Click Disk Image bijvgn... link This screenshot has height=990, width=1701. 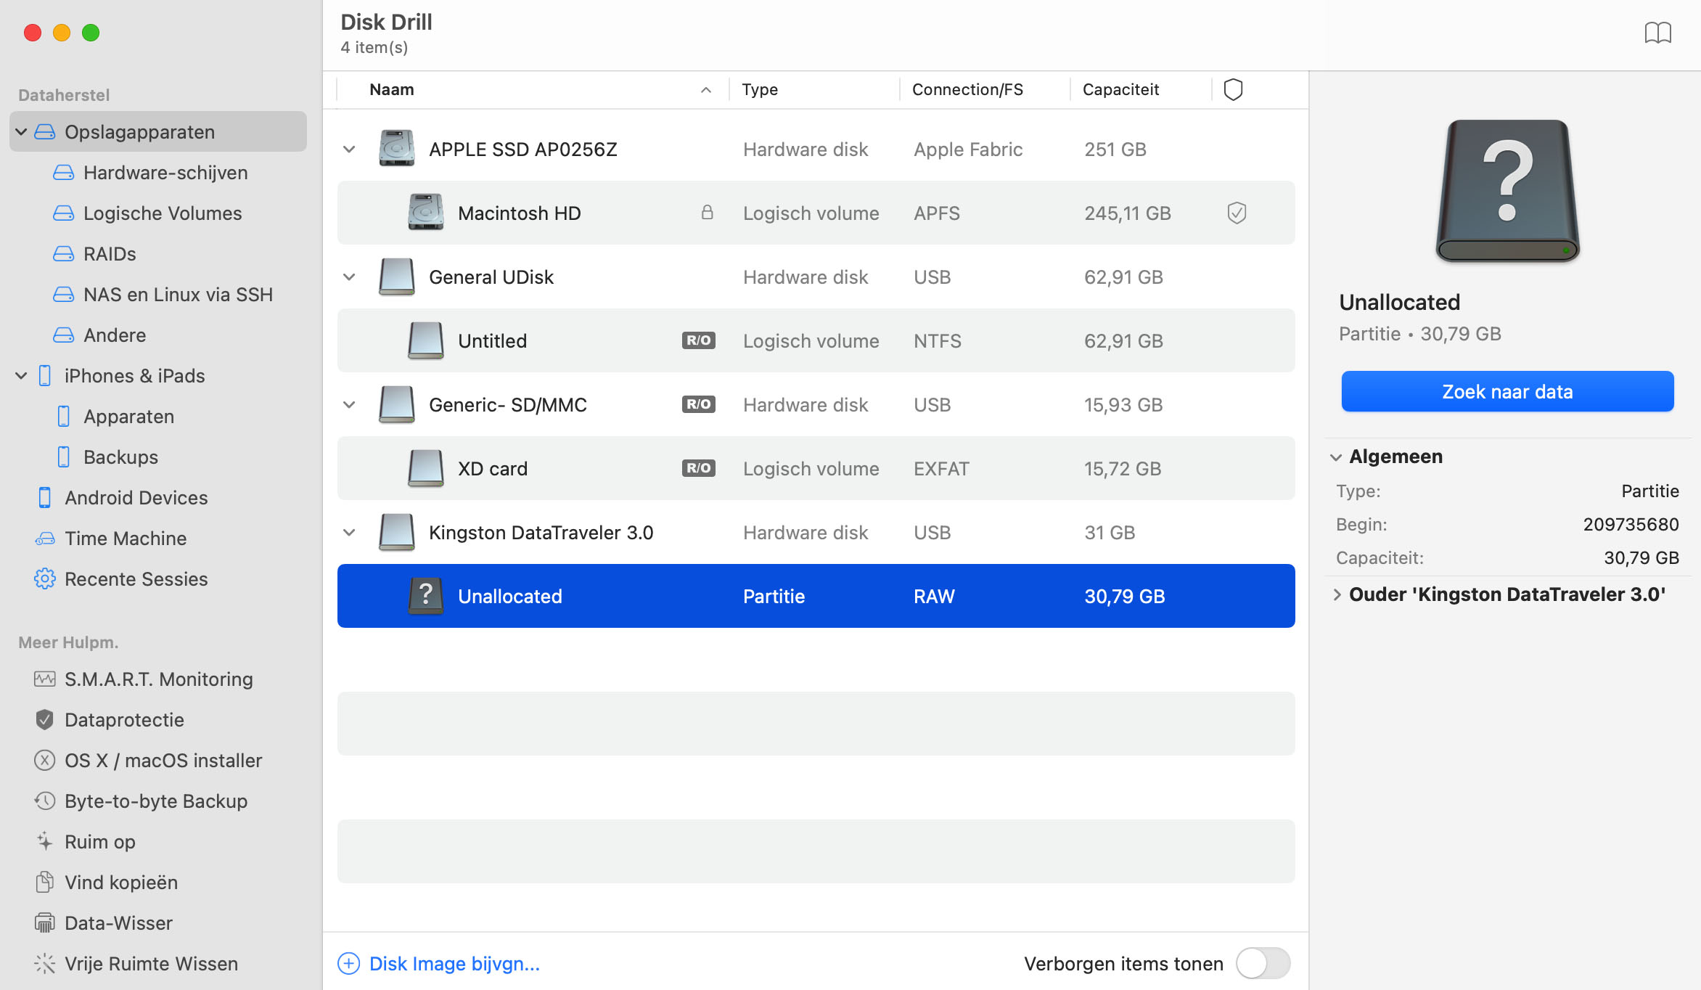[454, 963]
